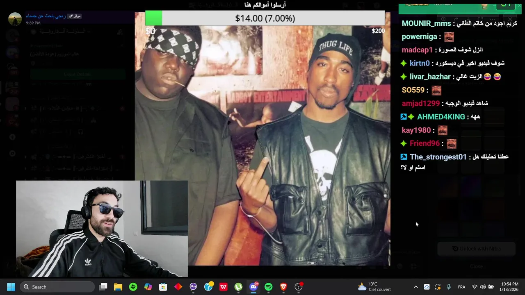Launch Microsoft Copilot from the taskbar

pyautogui.click(x=148, y=287)
